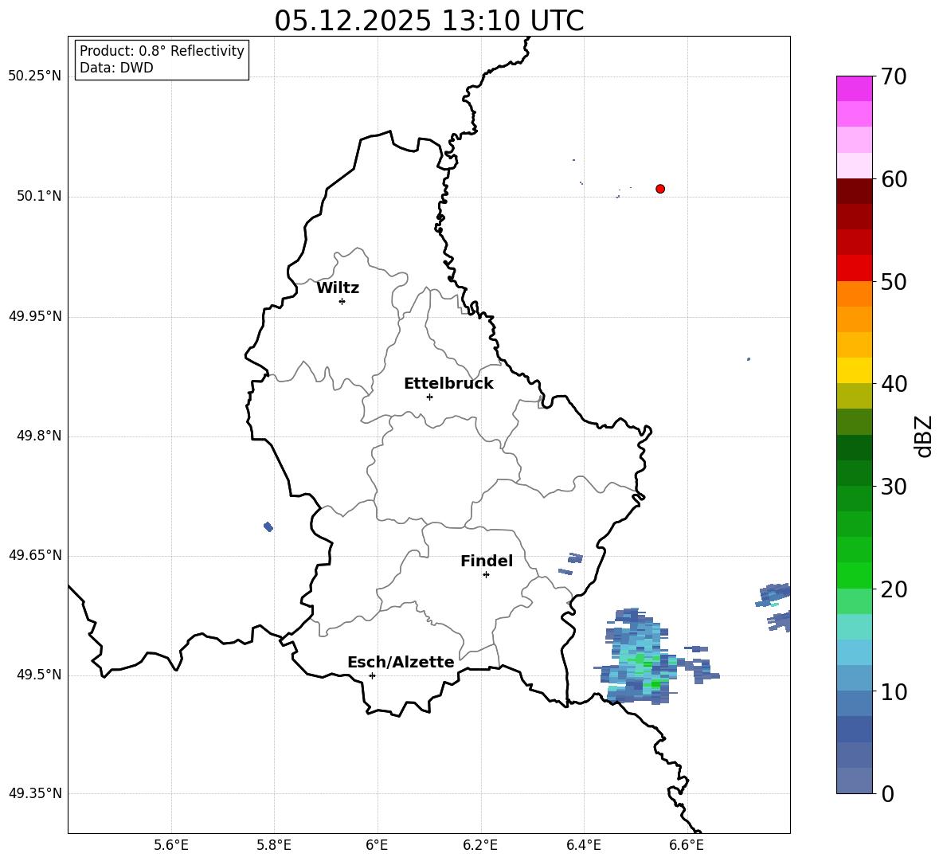Screen dimensions: 943x861
Task: Click the 'Esch/Alzette' city label
Action: 401,662
